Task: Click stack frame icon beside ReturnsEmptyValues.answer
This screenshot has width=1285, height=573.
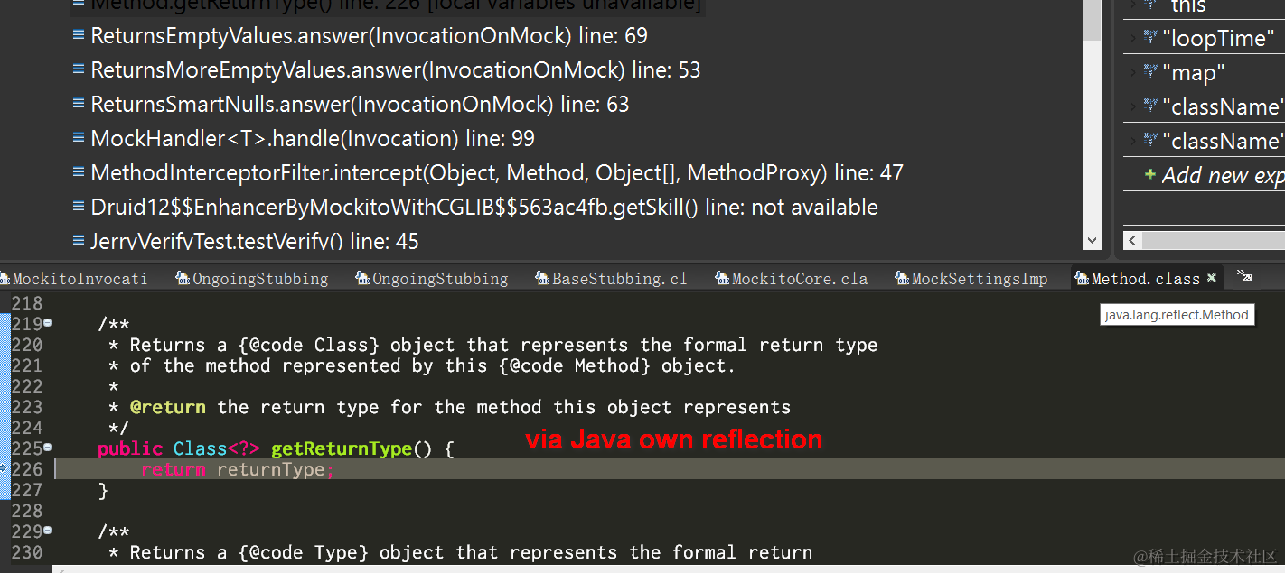Action: click(79, 35)
